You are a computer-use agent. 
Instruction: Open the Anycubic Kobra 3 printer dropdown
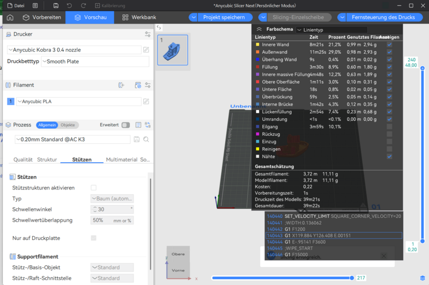pyautogui.click(x=74, y=50)
